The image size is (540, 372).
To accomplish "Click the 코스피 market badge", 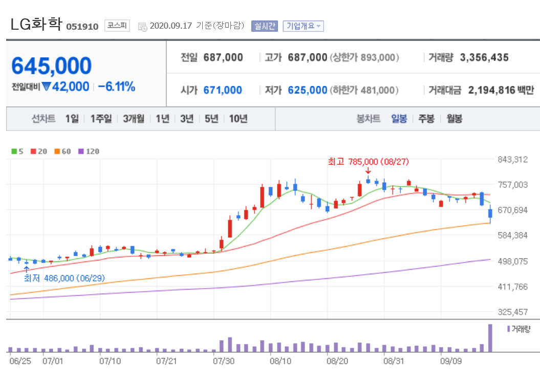I will click(x=117, y=26).
